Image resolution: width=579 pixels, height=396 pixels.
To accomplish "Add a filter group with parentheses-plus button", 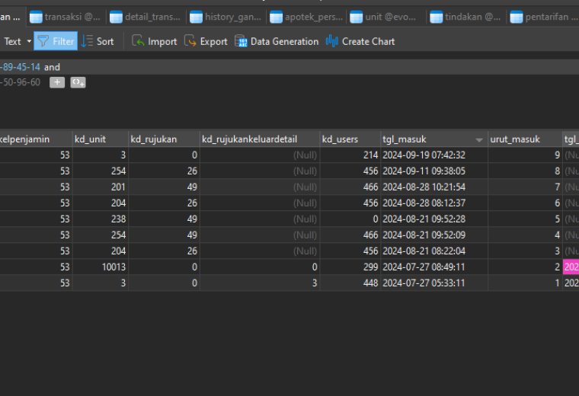I will point(78,82).
